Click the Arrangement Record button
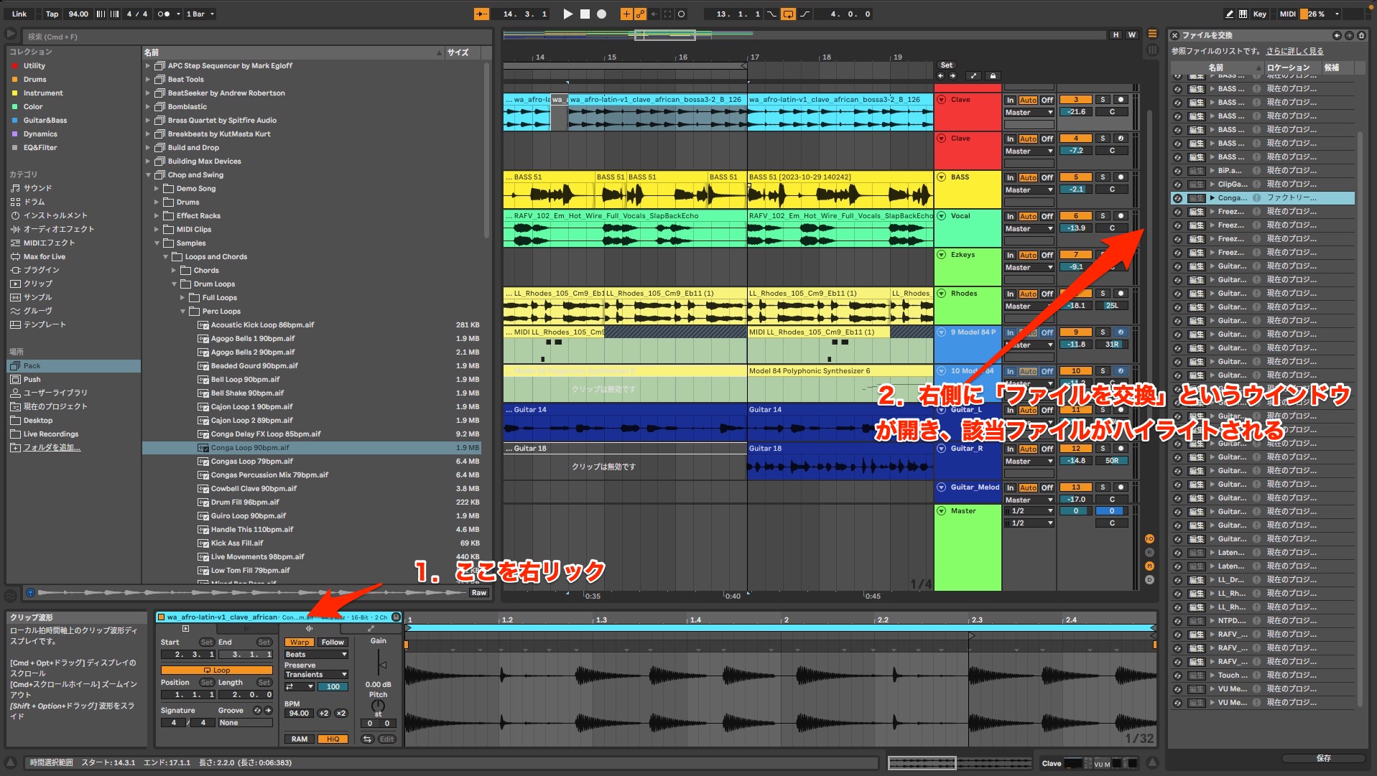The image size is (1377, 776). (602, 14)
